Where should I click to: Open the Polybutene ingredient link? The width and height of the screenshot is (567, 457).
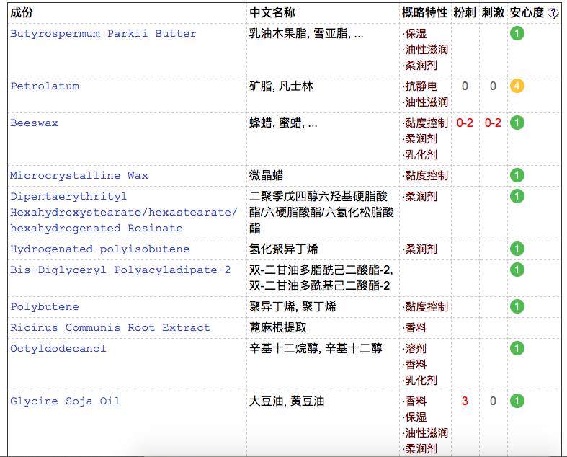click(45, 307)
